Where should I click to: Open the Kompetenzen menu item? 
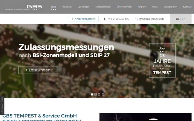point(103,7)
